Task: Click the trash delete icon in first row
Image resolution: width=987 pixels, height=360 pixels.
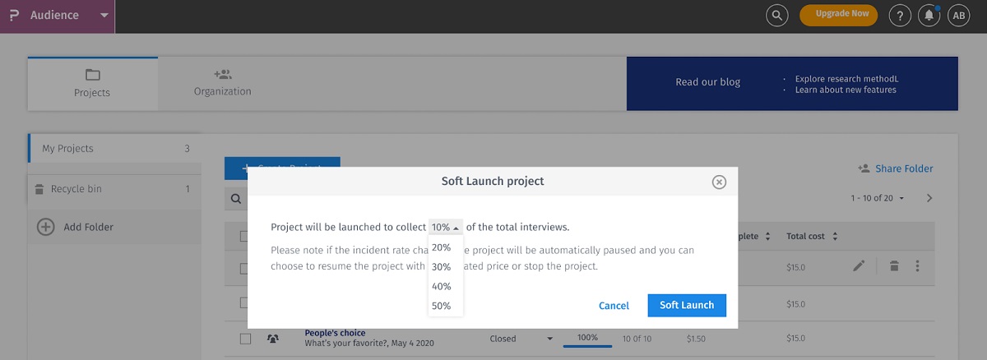Action: tap(893, 265)
